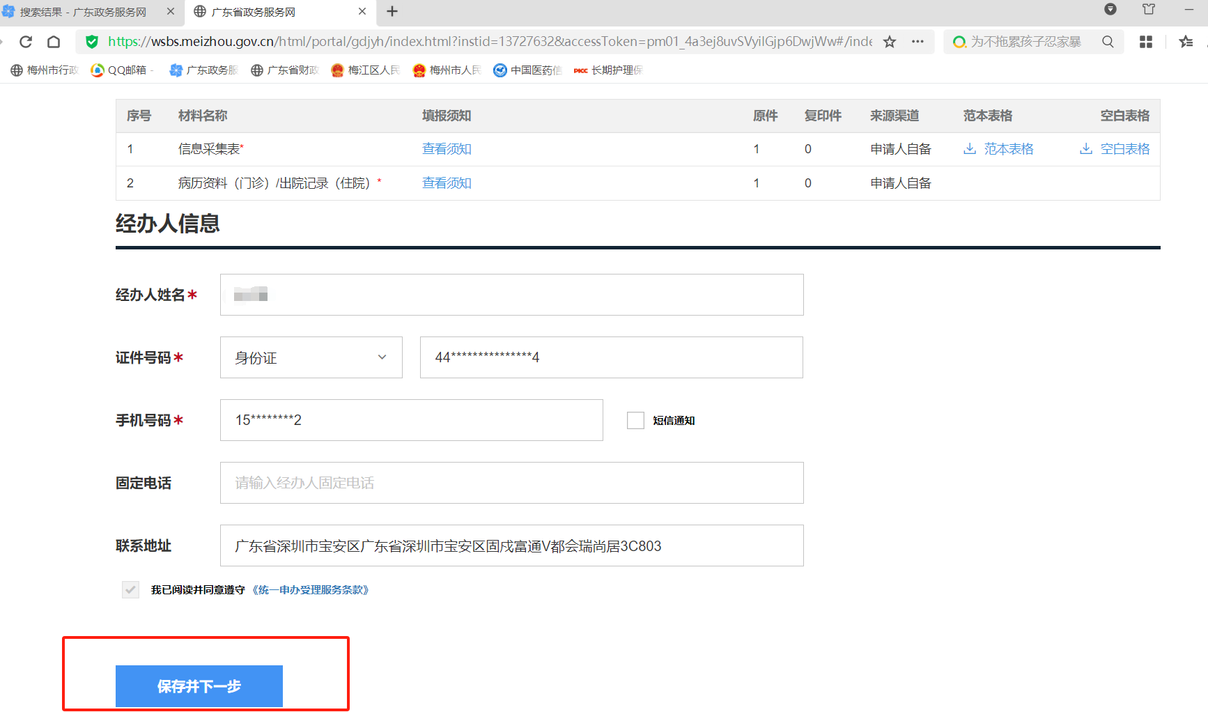
Task: Open the browser more options (...) menu
Action: coord(917,42)
